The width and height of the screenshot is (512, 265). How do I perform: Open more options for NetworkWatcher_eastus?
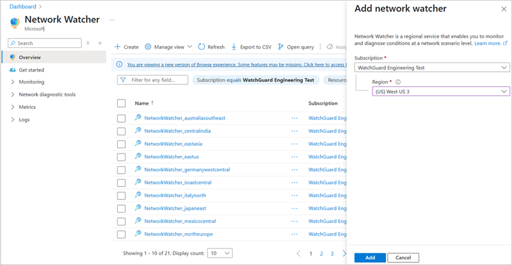click(294, 157)
